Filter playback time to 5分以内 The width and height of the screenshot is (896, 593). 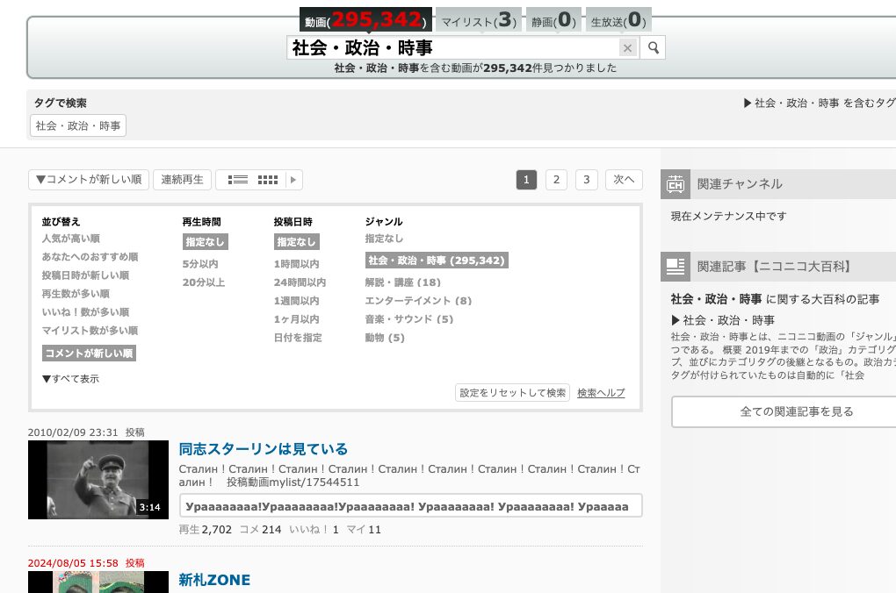pyautogui.click(x=200, y=264)
